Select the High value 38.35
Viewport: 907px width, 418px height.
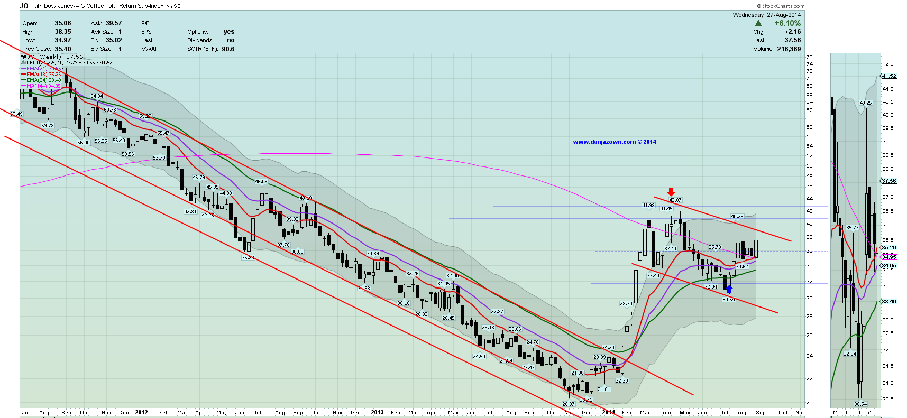pyautogui.click(x=63, y=32)
